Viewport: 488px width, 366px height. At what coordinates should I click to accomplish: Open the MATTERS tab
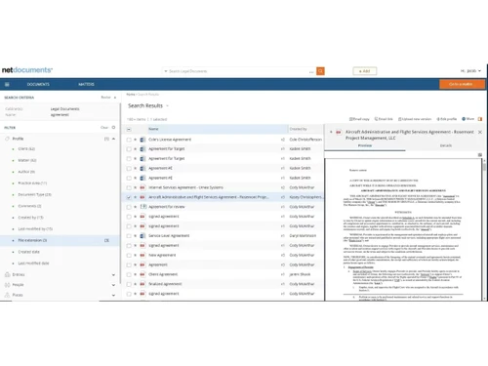pyautogui.click(x=86, y=84)
